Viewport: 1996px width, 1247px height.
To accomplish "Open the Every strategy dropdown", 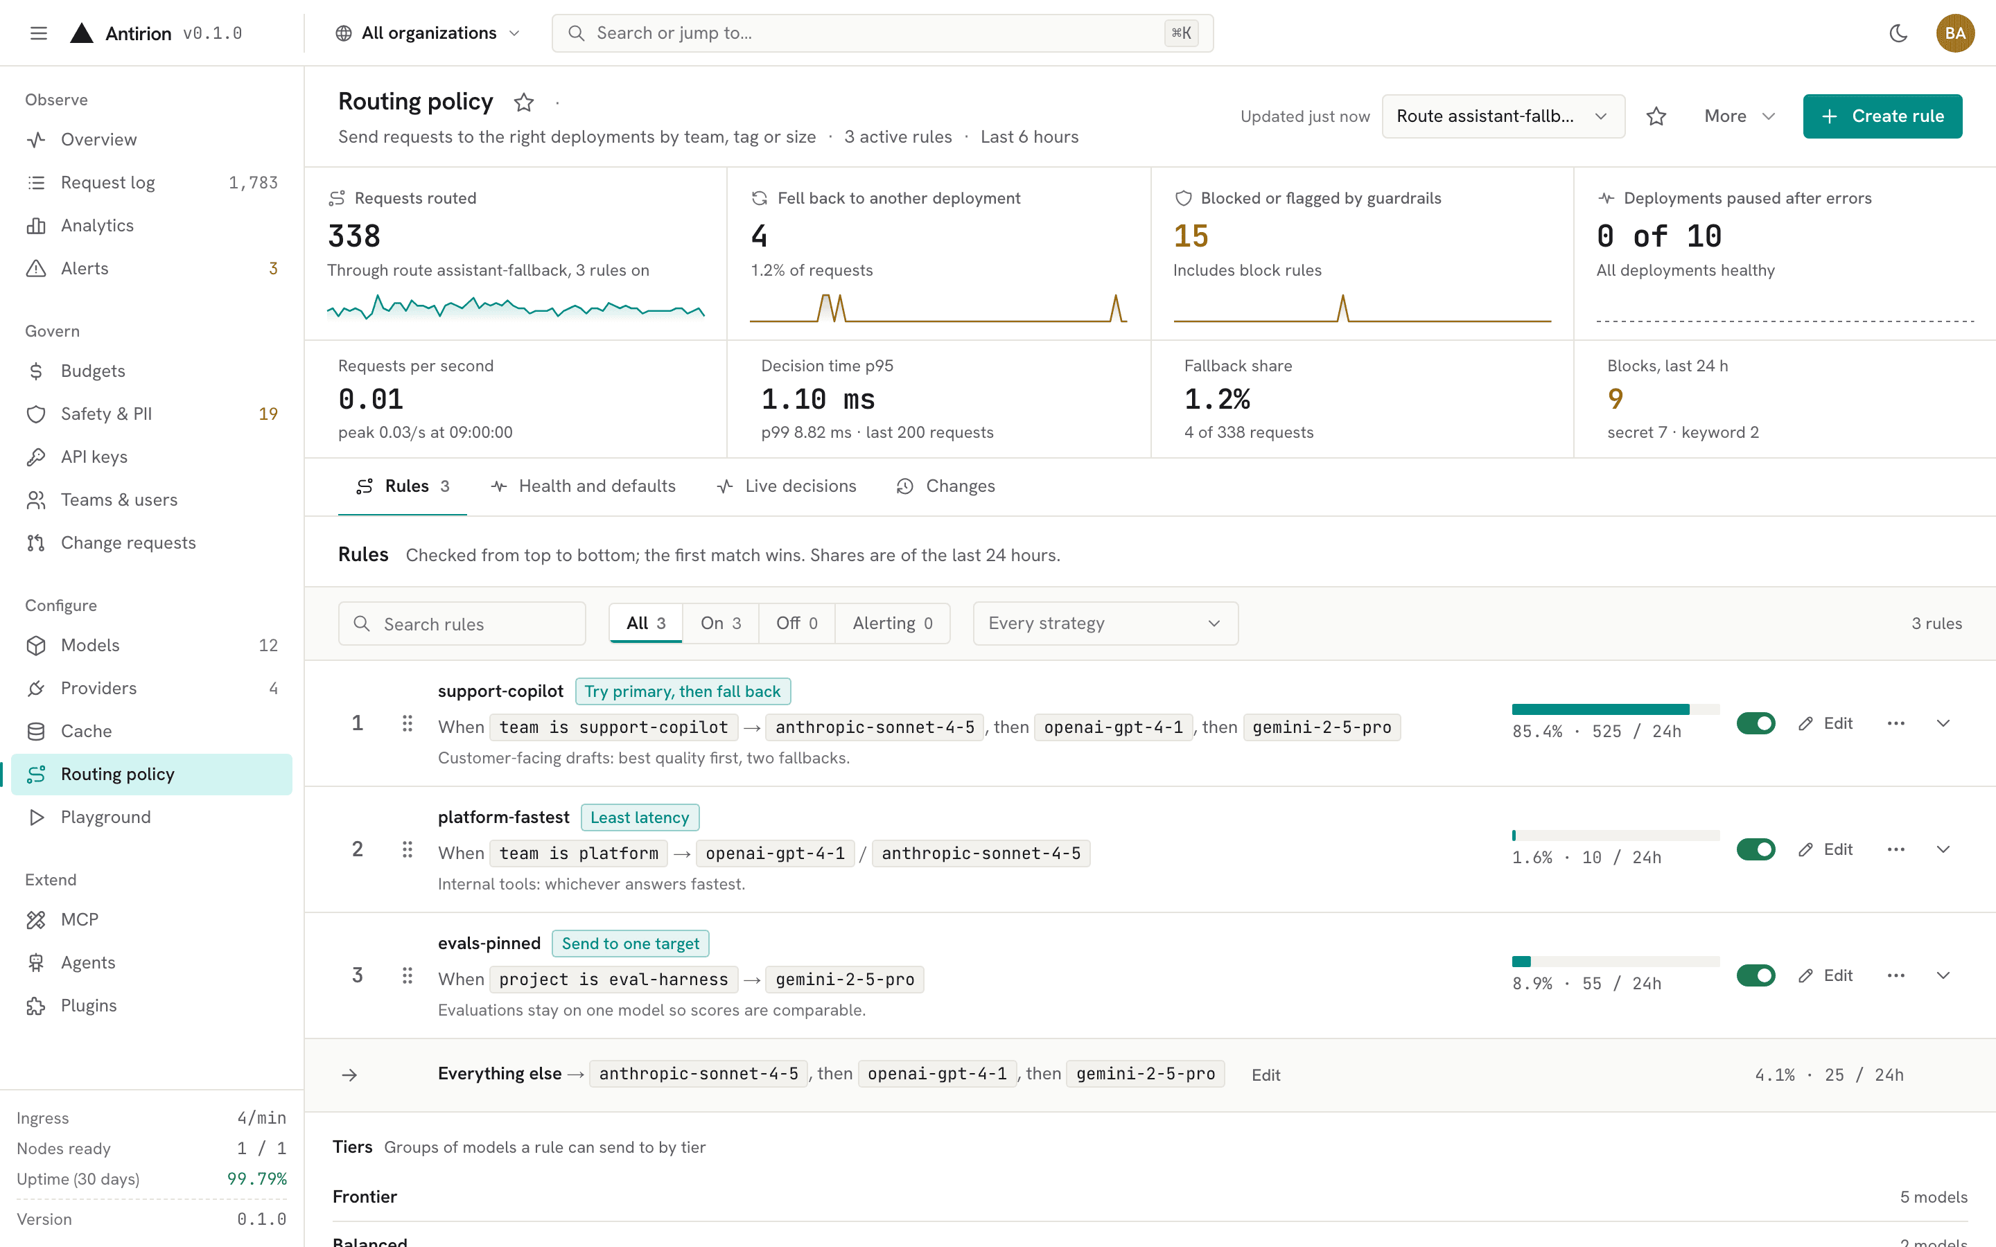I will (1105, 623).
